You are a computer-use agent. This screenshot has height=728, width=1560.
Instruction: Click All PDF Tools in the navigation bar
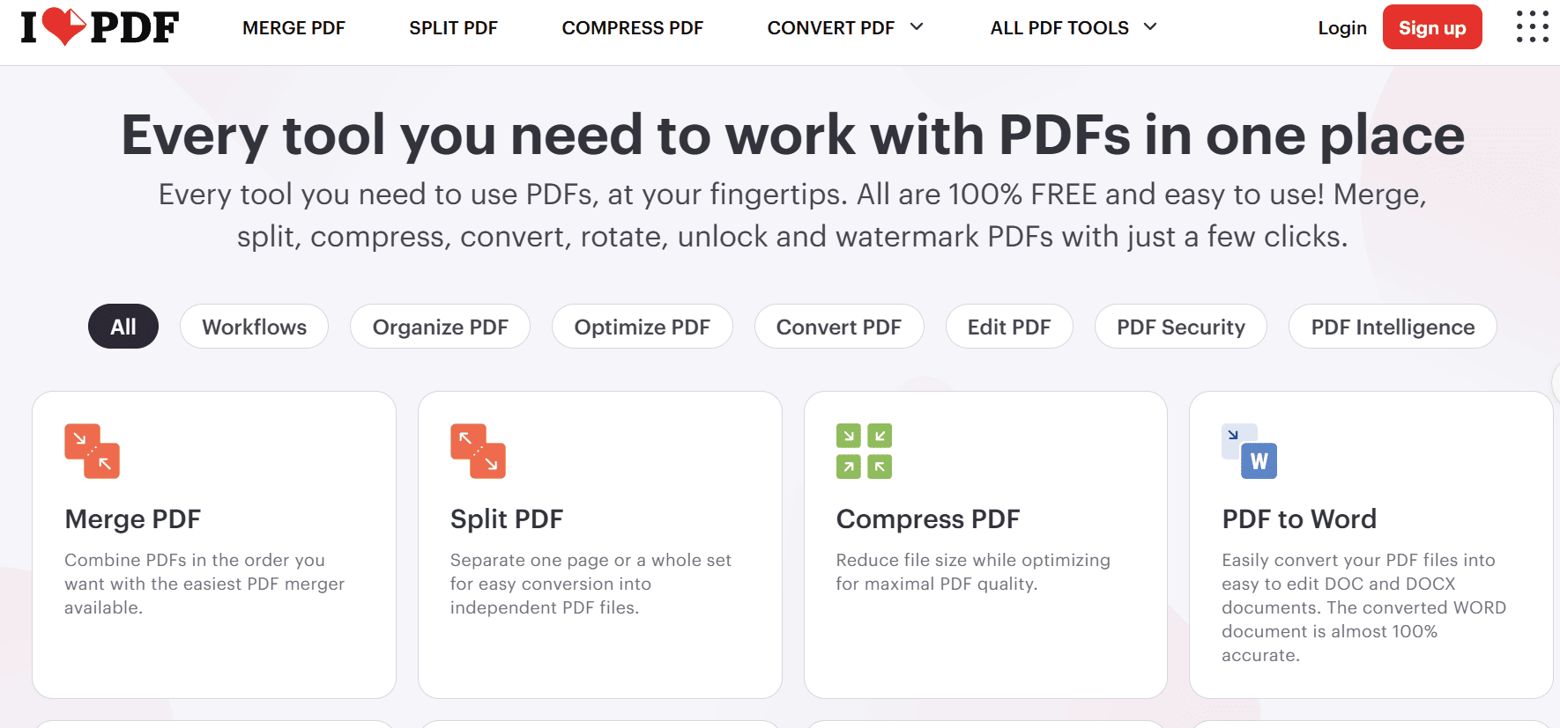coord(1059,28)
